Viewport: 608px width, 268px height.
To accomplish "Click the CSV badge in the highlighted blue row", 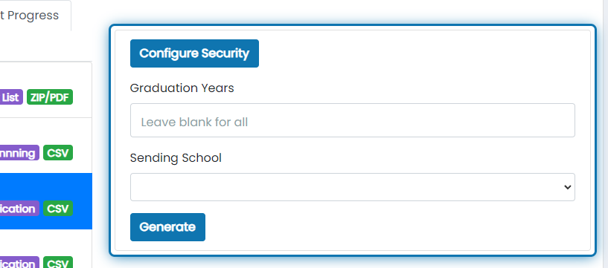I will pyautogui.click(x=58, y=209).
